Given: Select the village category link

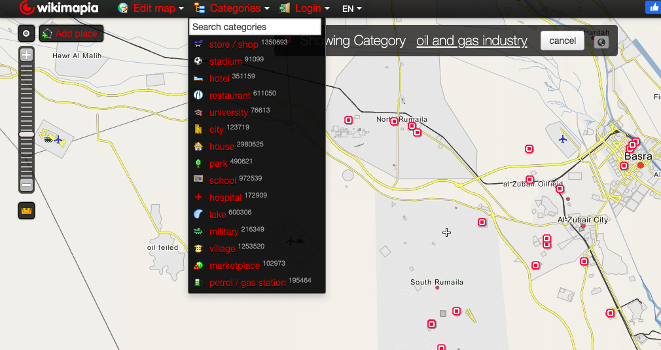Looking at the screenshot, I should [x=222, y=249].
